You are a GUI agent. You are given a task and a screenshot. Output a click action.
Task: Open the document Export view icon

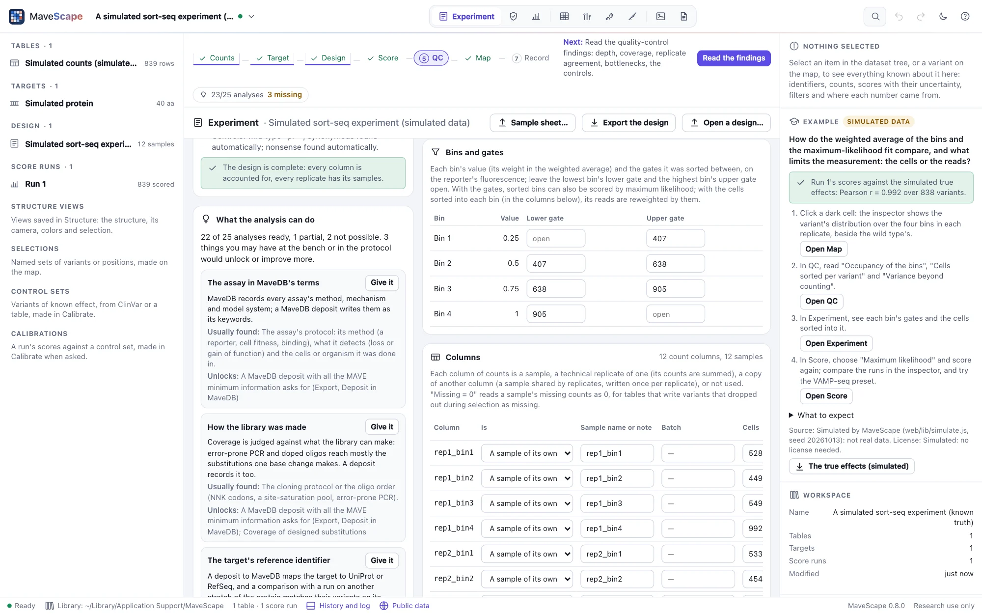(683, 16)
